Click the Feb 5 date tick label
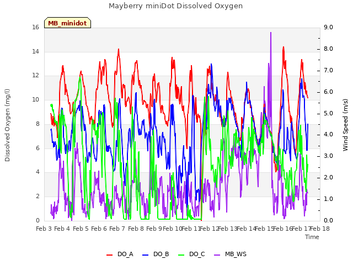 [81, 229]
